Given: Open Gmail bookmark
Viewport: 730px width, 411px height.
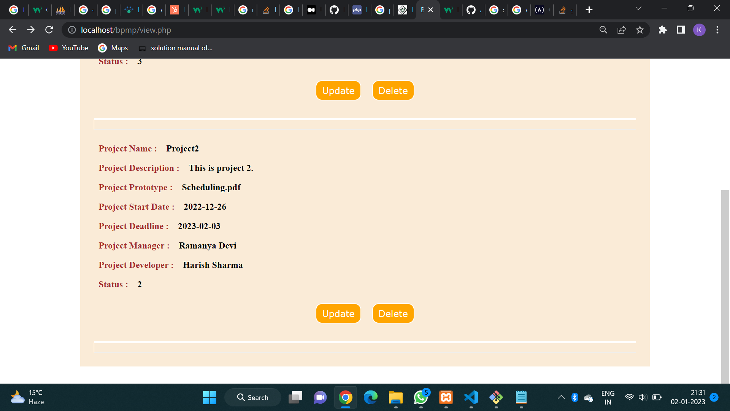Looking at the screenshot, I should coord(24,48).
